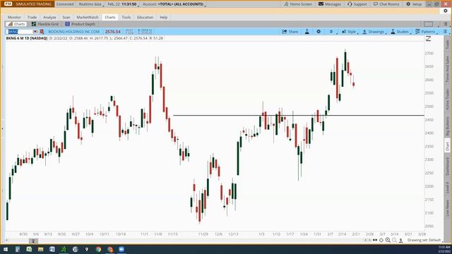
Task: Open Setup gear menu
Action: [x=414, y=4]
